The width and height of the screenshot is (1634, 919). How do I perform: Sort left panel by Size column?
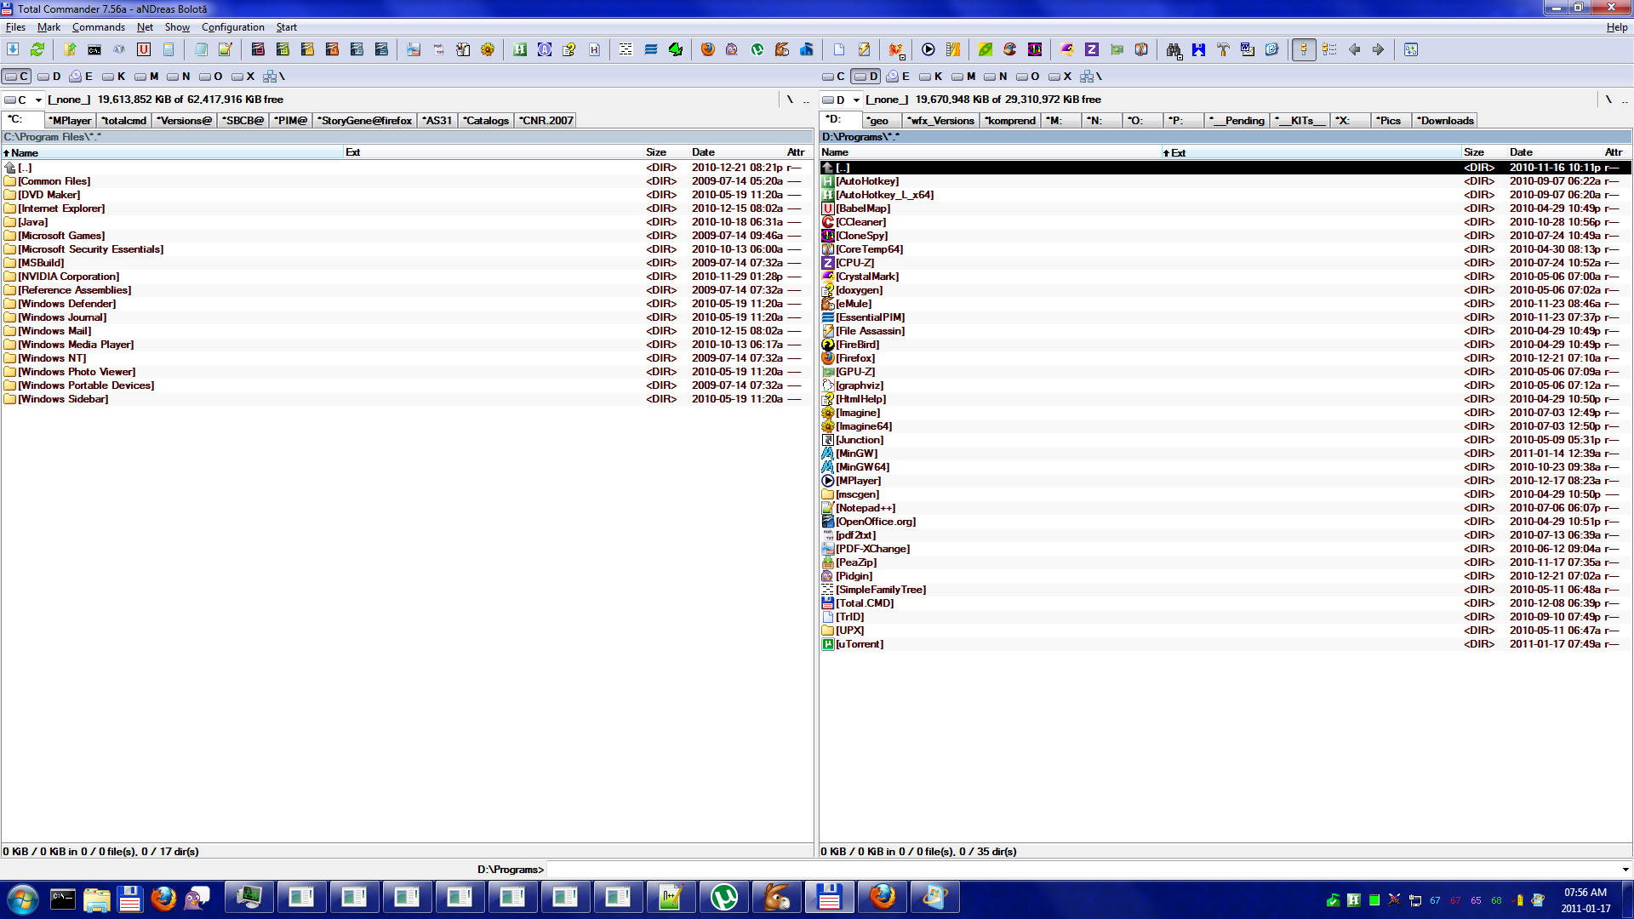(666, 152)
